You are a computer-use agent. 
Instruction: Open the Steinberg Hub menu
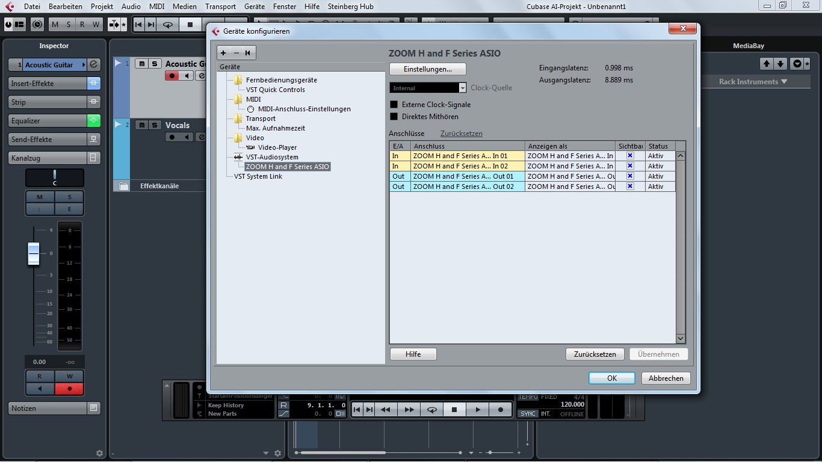pos(350,6)
